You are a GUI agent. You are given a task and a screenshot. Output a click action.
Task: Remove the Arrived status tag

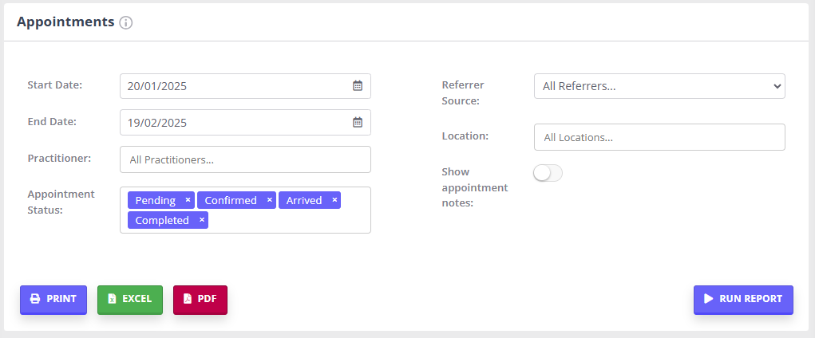334,200
